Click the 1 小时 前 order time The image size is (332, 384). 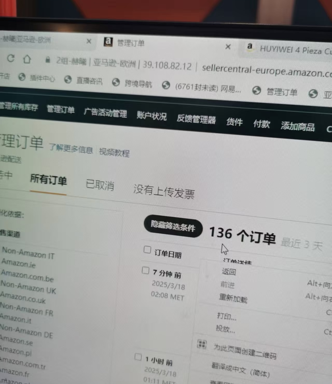159,361
